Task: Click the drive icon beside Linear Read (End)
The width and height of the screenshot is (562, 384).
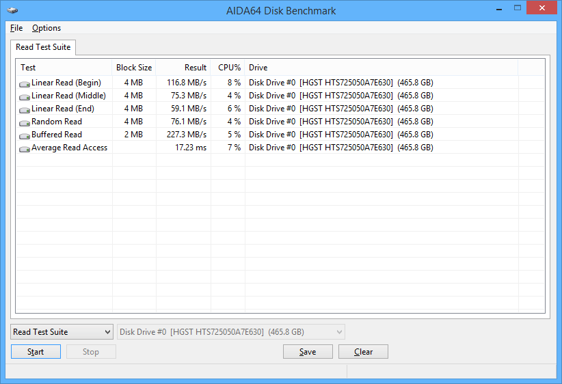Action: click(25, 109)
